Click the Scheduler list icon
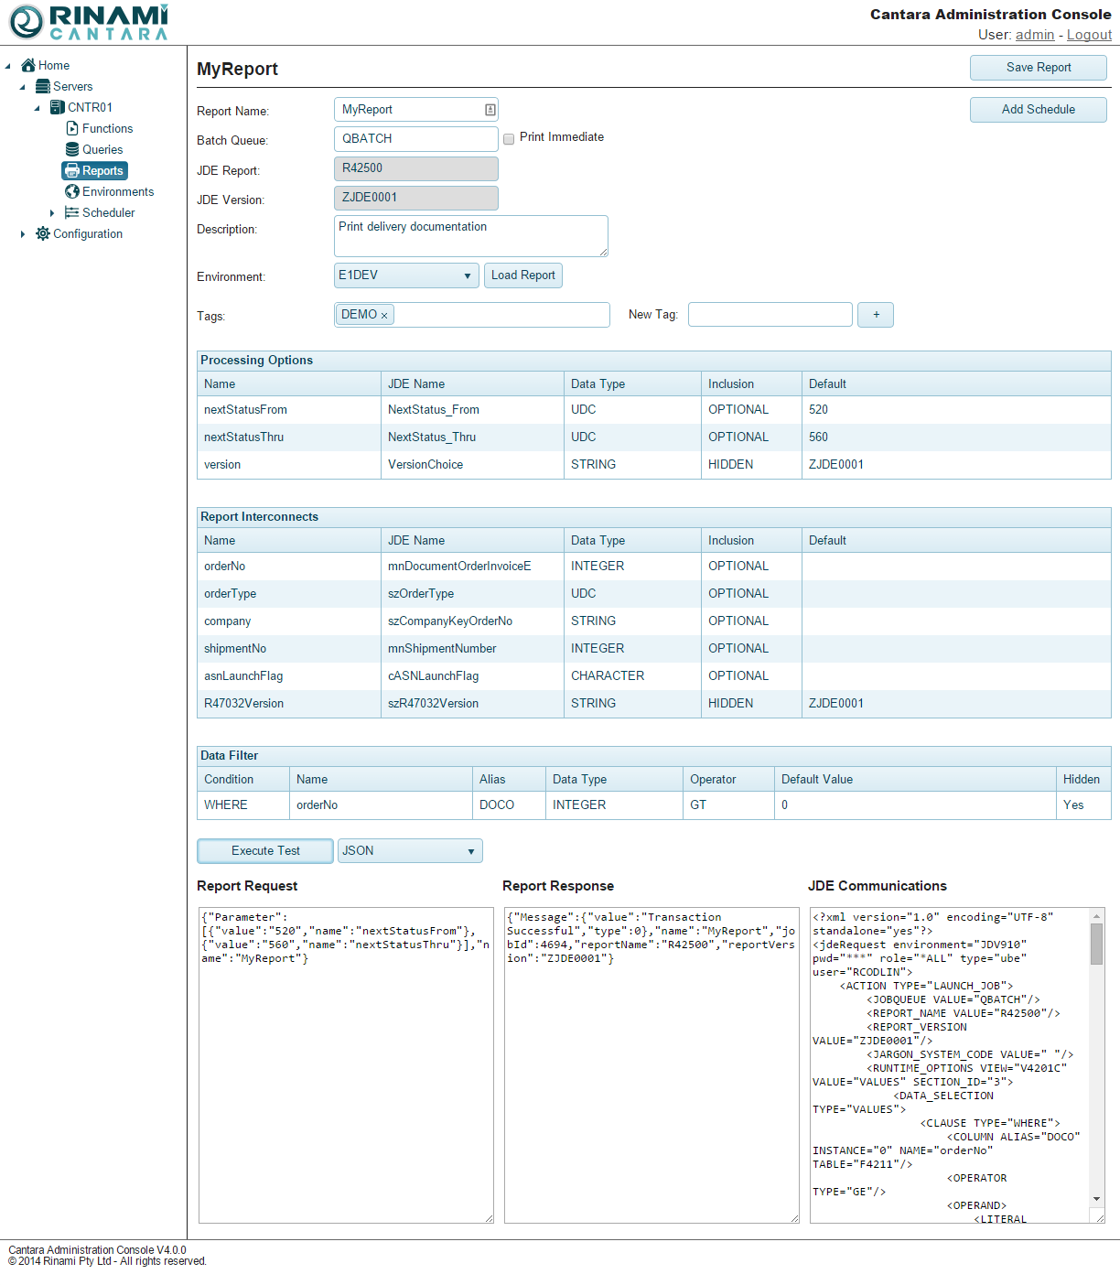This screenshot has height=1285, width=1120. click(72, 212)
